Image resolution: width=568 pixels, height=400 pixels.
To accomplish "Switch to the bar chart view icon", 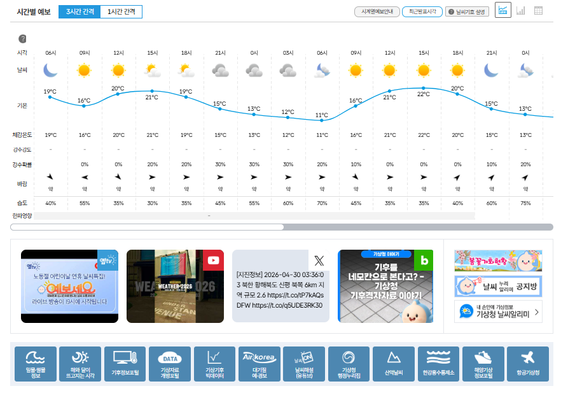I will click(520, 11).
